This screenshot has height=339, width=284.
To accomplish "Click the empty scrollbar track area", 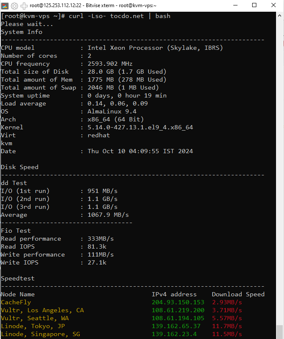I will pos(279,172).
